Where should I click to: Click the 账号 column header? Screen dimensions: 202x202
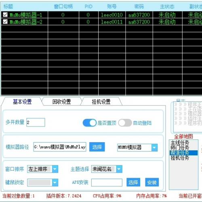(x=112, y=6)
